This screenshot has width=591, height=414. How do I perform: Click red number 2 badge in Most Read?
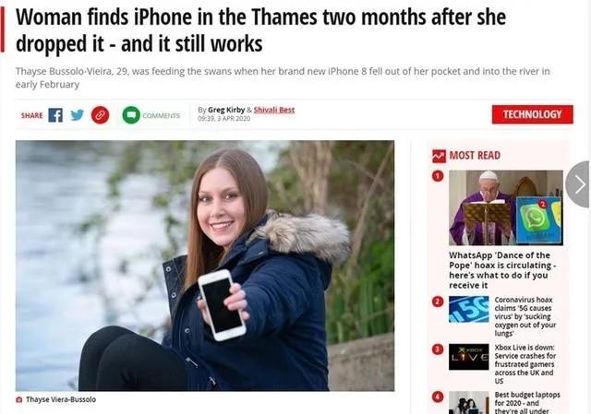438,302
